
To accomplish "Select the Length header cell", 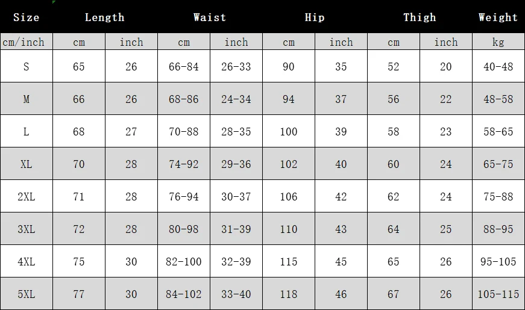I will (x=105, y=17).
